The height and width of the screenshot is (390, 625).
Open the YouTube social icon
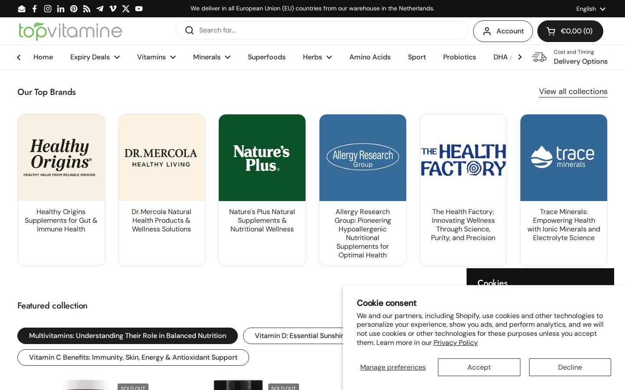tap(139, 9)
